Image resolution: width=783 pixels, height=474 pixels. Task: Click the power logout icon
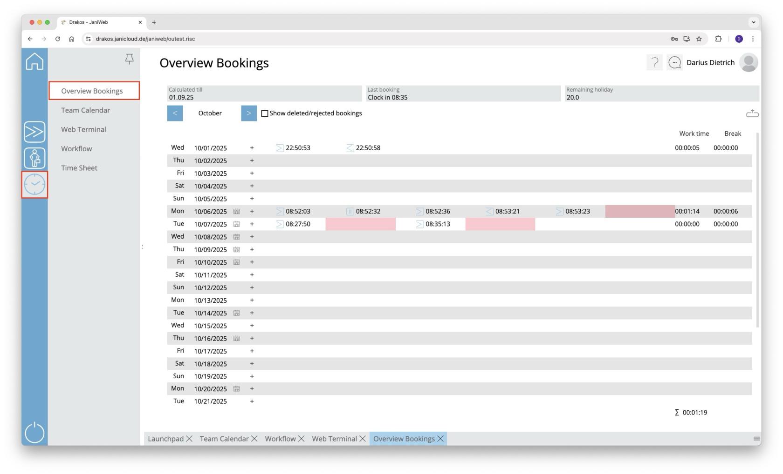pos(34,433)
